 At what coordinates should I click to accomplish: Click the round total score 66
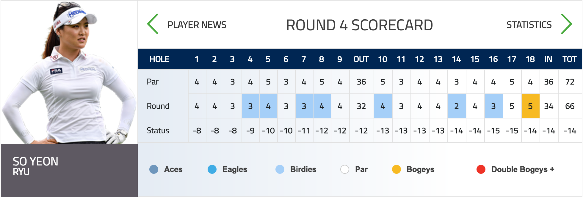570,106
